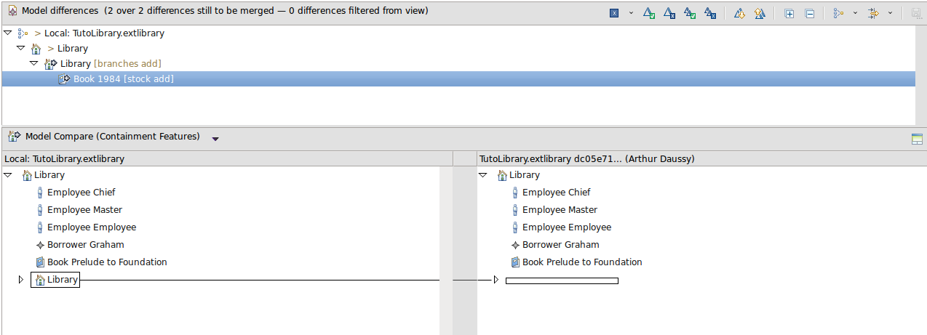Open Model Compare viewer selection dropdown

click(215, 138)
